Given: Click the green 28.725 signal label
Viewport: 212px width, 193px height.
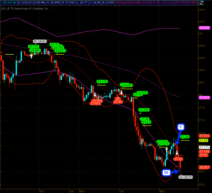Looking at the screenshot, I should click(x=34, y=46).
